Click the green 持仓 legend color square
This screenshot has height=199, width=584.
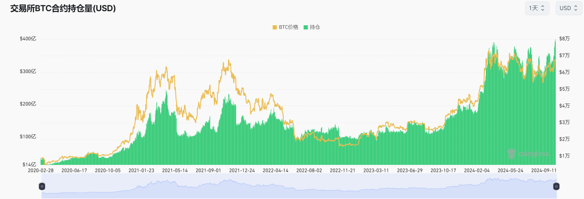(x=306, y=27)
